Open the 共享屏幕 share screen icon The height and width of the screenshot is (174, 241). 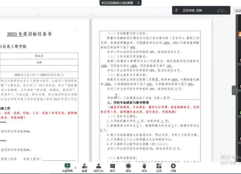(67, 168)
